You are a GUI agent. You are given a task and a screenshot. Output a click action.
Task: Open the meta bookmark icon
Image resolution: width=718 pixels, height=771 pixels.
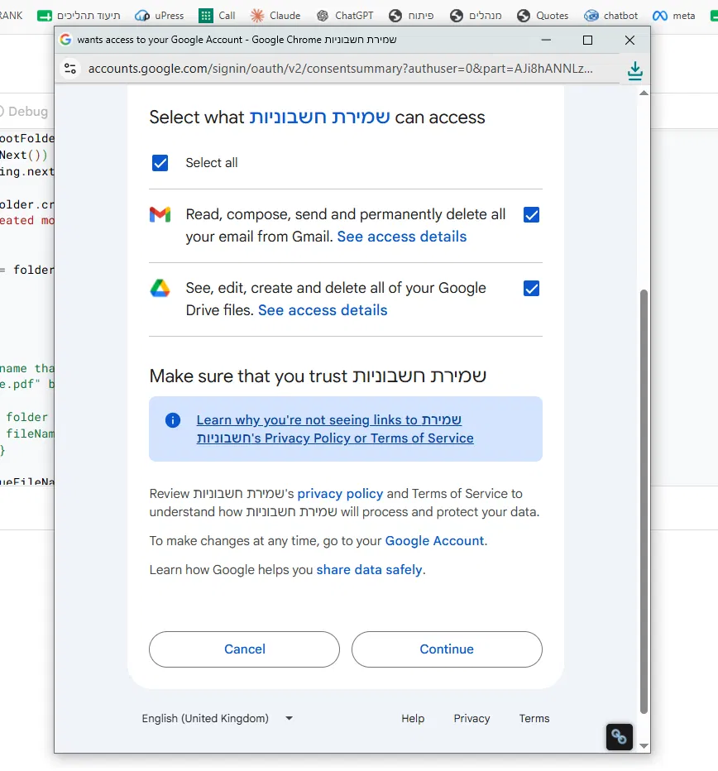(660, 16)
